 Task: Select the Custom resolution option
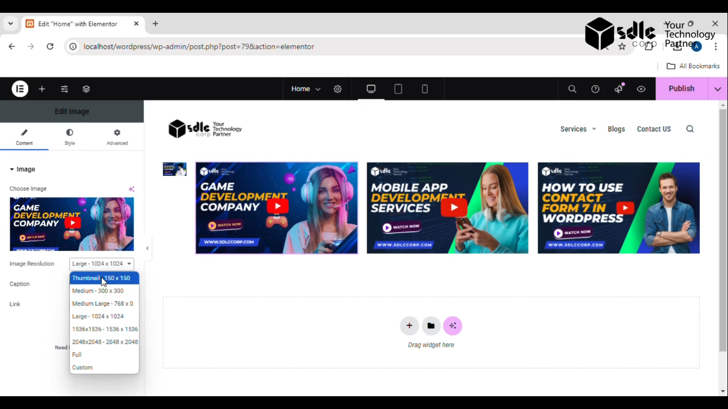(x=104, y=367)
